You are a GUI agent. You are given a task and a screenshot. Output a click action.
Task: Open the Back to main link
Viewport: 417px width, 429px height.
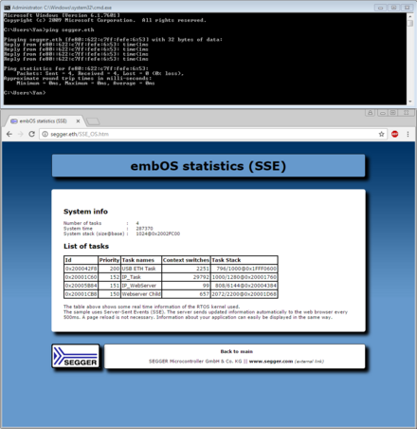[237, 351]
